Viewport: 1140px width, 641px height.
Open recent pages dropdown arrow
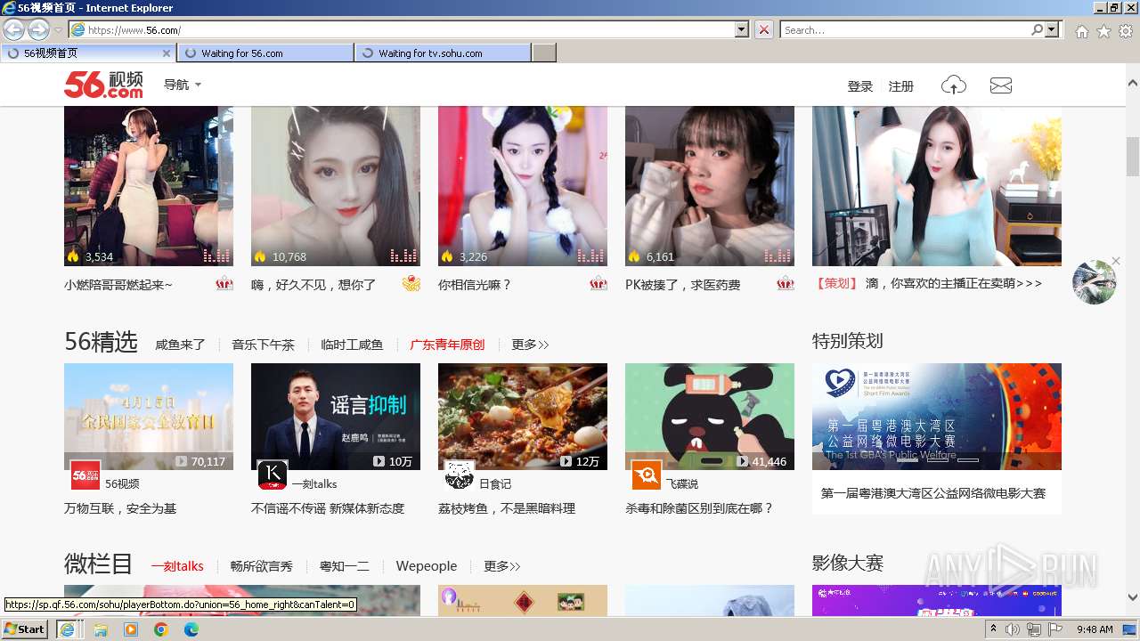point(58,30)
